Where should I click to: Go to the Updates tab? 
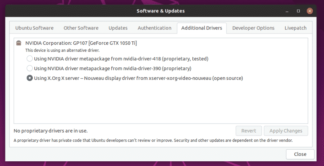pos(118,28)
